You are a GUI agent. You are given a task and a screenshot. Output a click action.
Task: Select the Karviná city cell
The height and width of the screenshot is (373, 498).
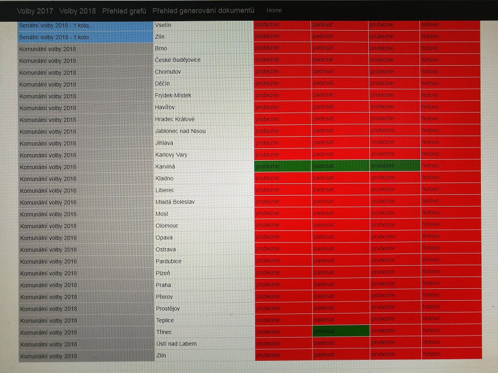[x=203, y=166]
